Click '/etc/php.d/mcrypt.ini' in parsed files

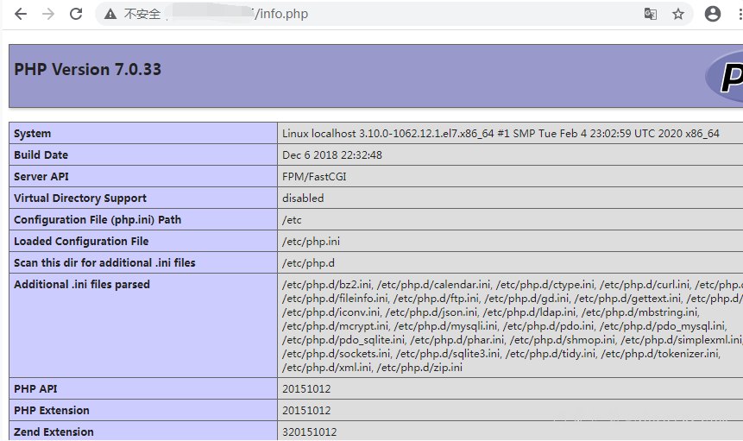[x=335, y=326]
